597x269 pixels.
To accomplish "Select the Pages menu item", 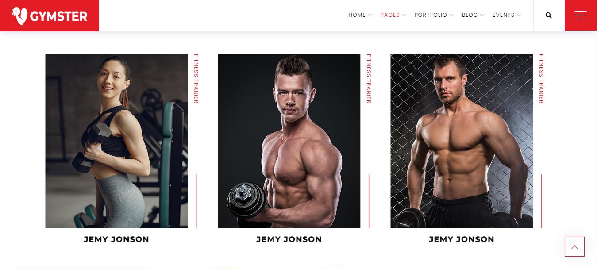I will 390,15.
